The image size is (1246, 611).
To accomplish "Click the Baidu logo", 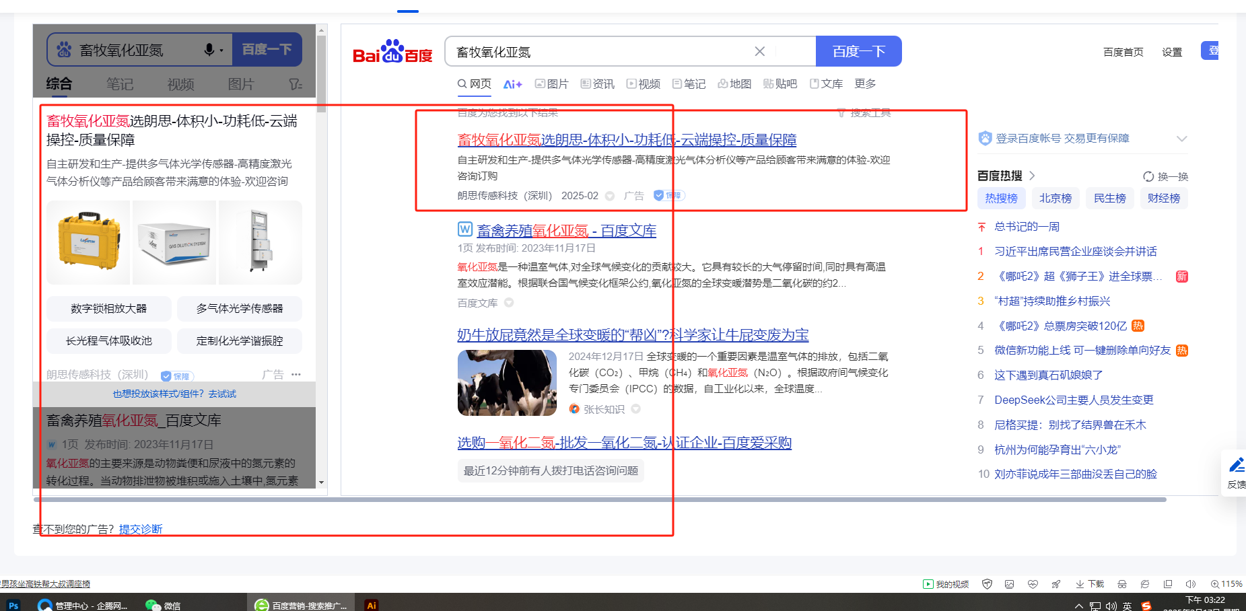I will [392, 52].
